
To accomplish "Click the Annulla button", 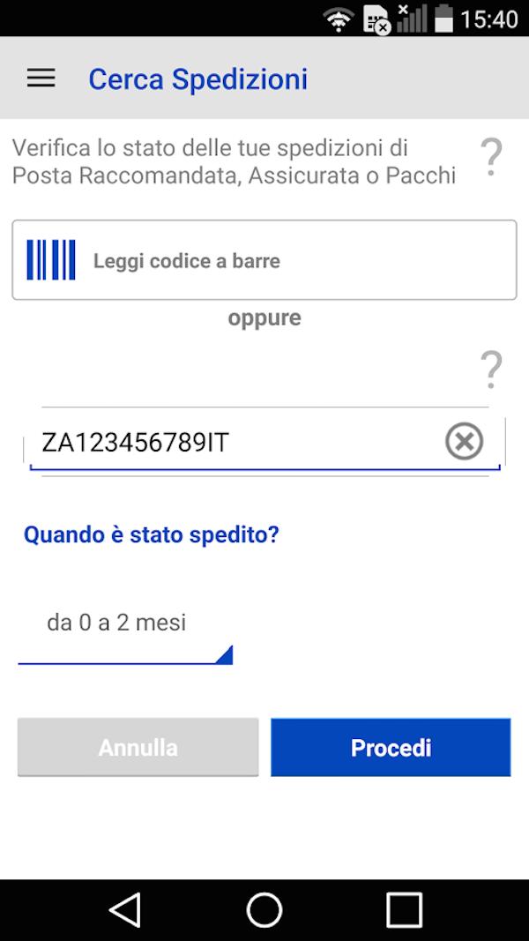I will click(138, 748).
